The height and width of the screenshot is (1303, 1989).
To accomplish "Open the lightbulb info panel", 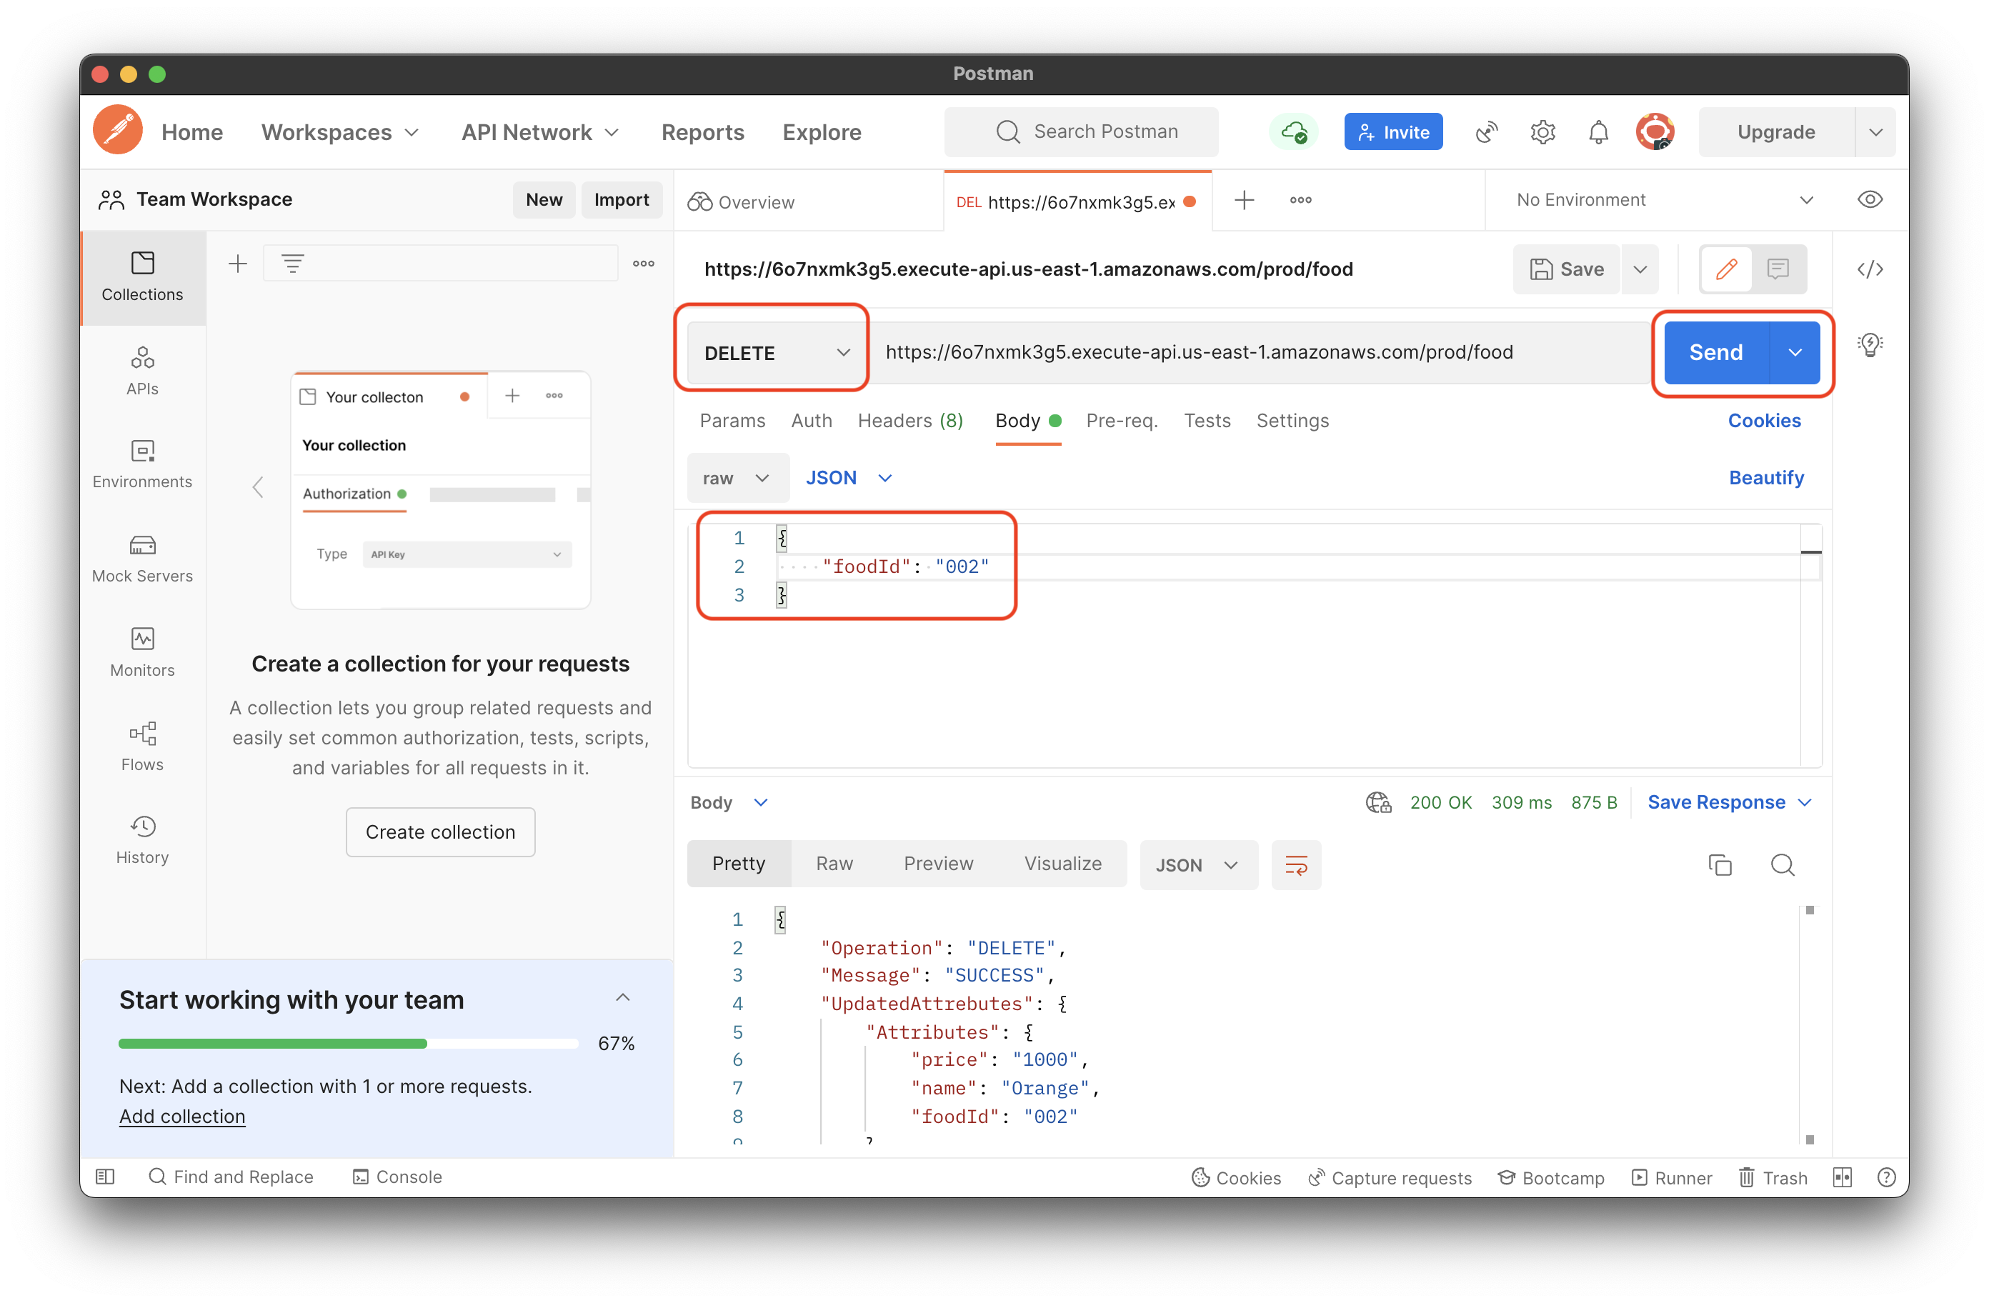I will click(1870, 344).
